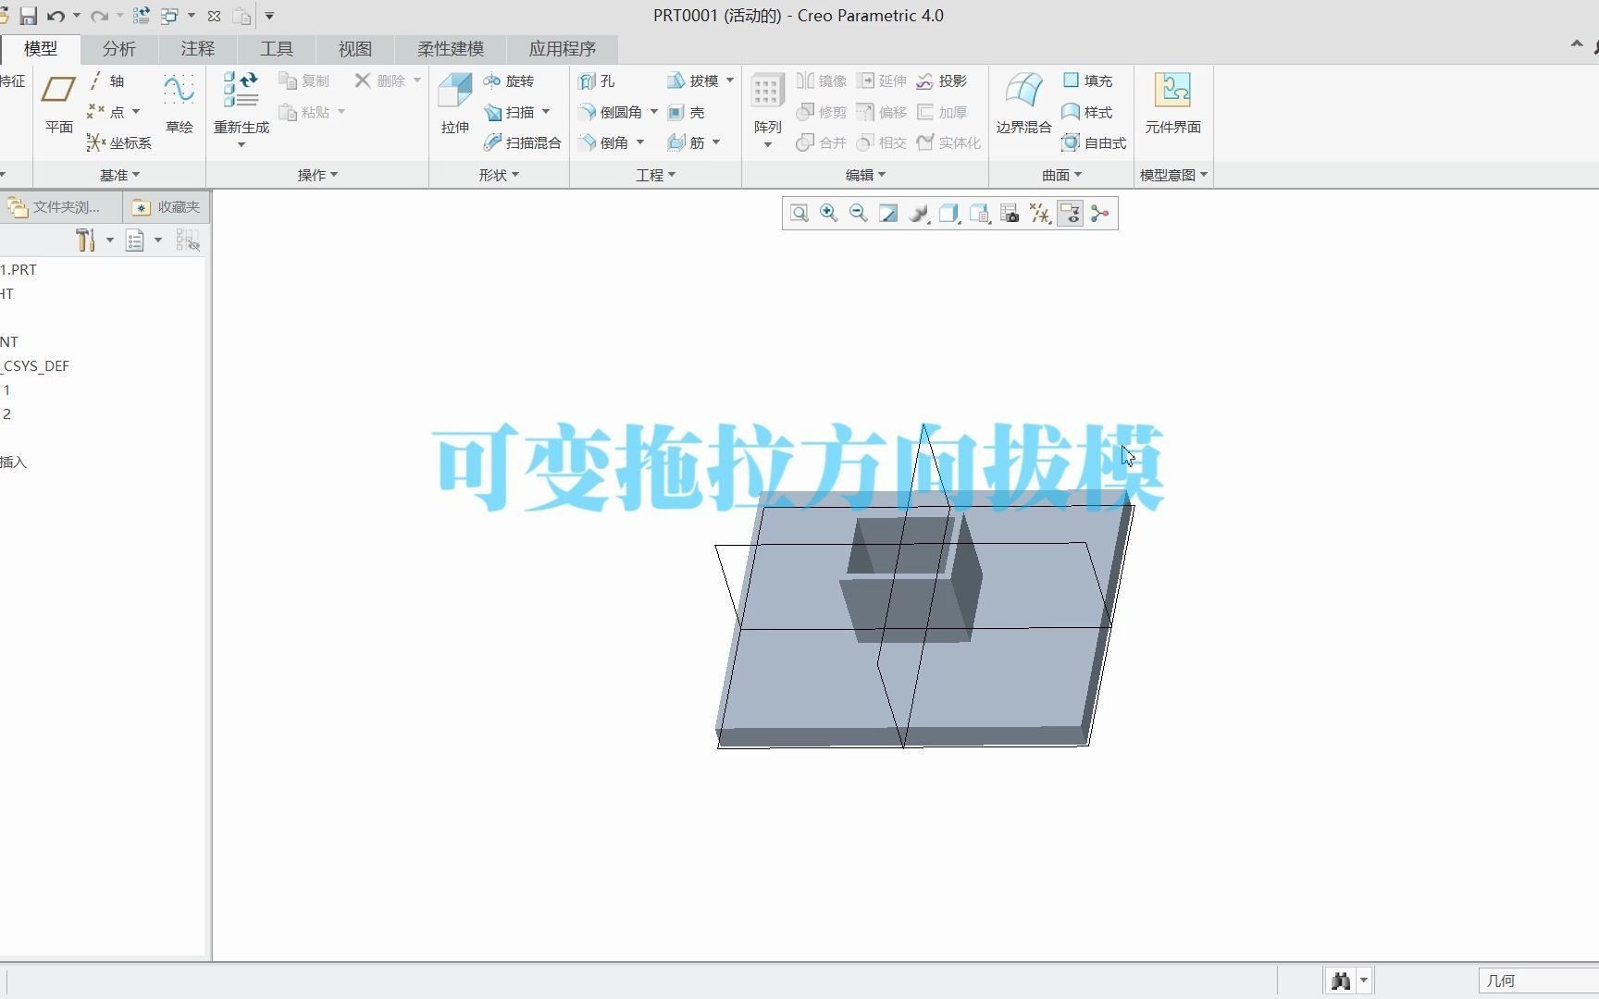The width and height of the screenshot is (1599, 999).
Task: Open the view manager icon
Action: tap(1010, 214)
